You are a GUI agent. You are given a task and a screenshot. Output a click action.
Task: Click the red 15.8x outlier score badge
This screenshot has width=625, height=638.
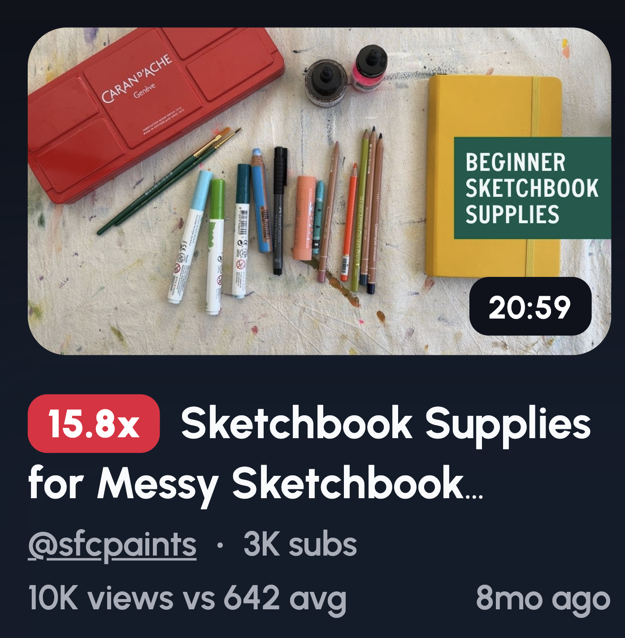(94, 424)
